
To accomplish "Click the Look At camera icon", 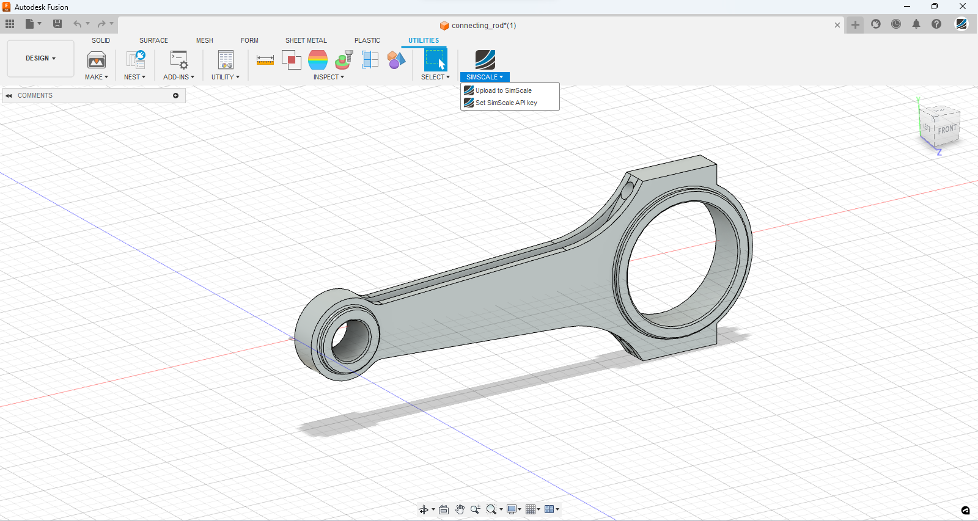I will 444,509.
